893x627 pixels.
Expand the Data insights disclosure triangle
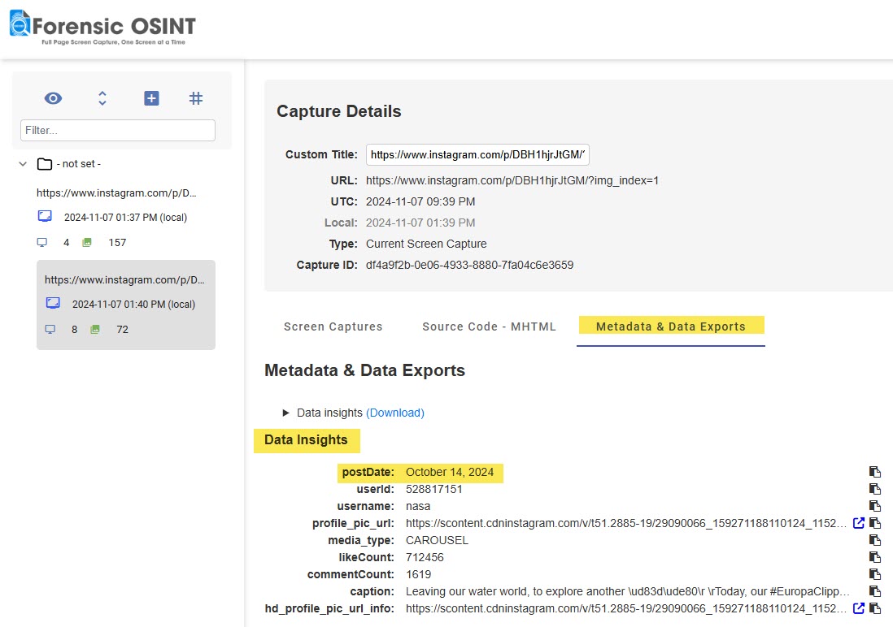tap(286, 413)
